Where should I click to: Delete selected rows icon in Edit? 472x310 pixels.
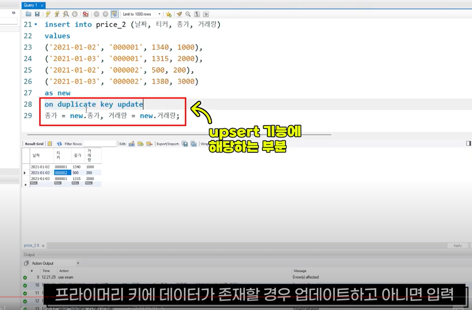[149, 144]
